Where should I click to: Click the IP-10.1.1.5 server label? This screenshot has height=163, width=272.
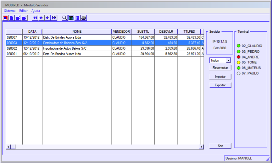pos(219,41)
